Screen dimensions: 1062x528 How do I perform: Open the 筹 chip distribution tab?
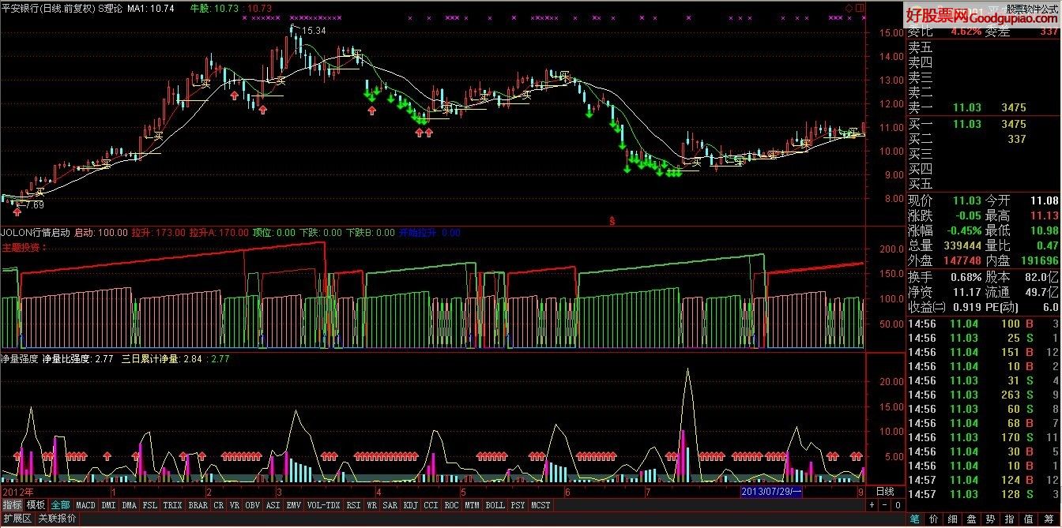point(1049,519)
